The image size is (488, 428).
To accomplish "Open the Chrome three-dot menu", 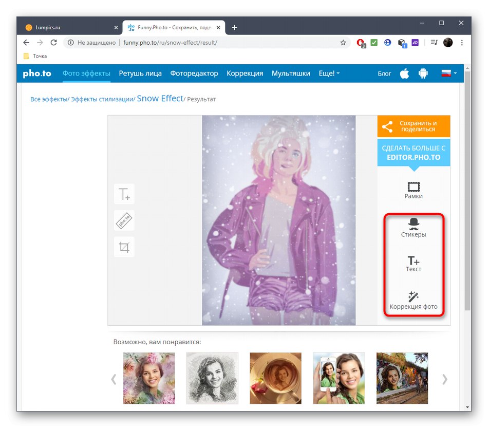I will point(462,43).
